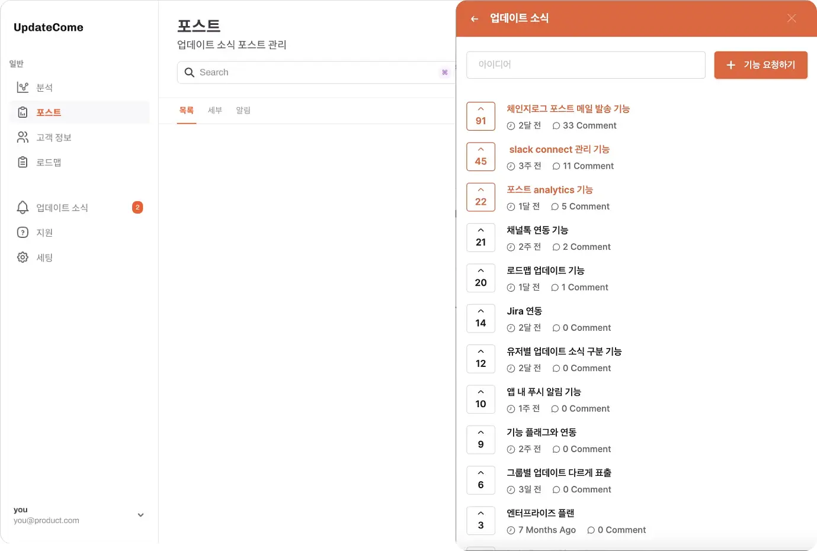This screenshot has height=551, width=817.
Task: Open the 분석 analytics chart icon
Action: (23, 88)
